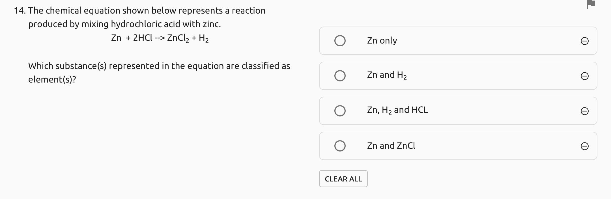Click the 'produced by mixing hydrochloric acid' line

click(124, 24)
